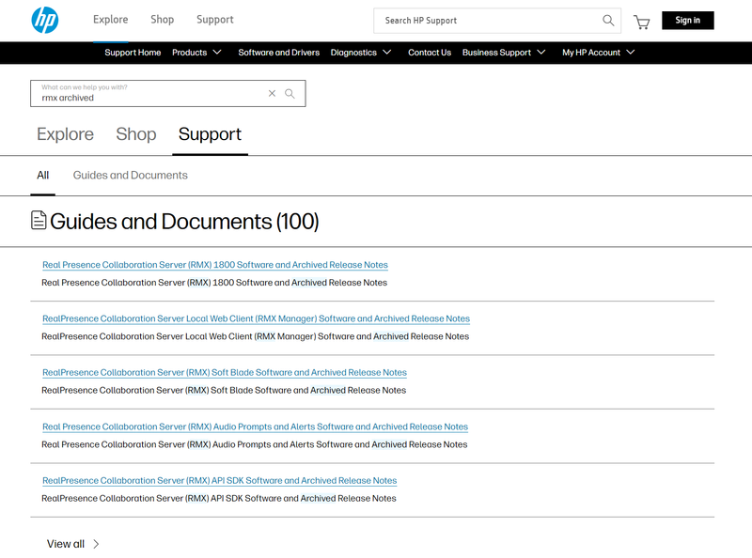752x558 pixels.
Task: Open the RMX API SDK release notes link
Action: (x=219, y=480)
